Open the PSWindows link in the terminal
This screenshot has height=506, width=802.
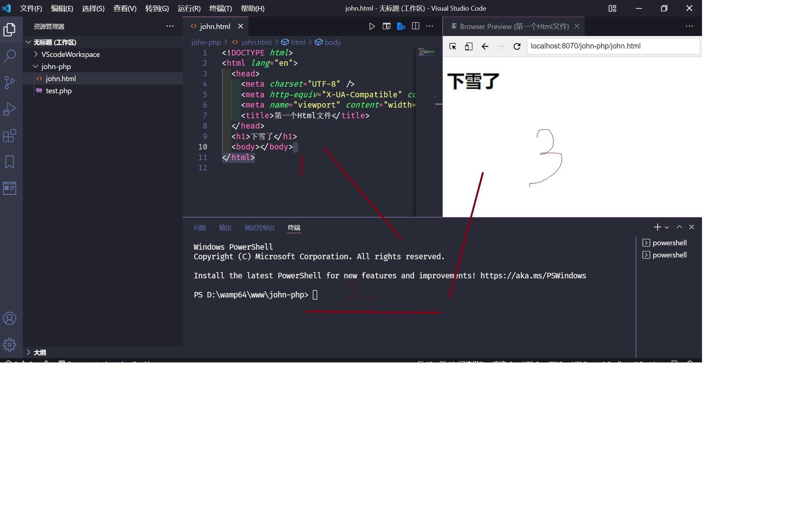pos(533,275)
